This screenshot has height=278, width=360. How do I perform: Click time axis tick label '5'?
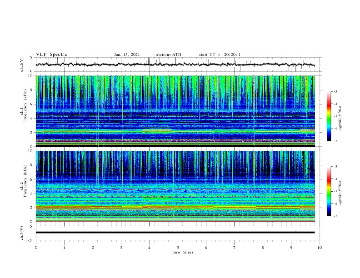pos(178,248)
